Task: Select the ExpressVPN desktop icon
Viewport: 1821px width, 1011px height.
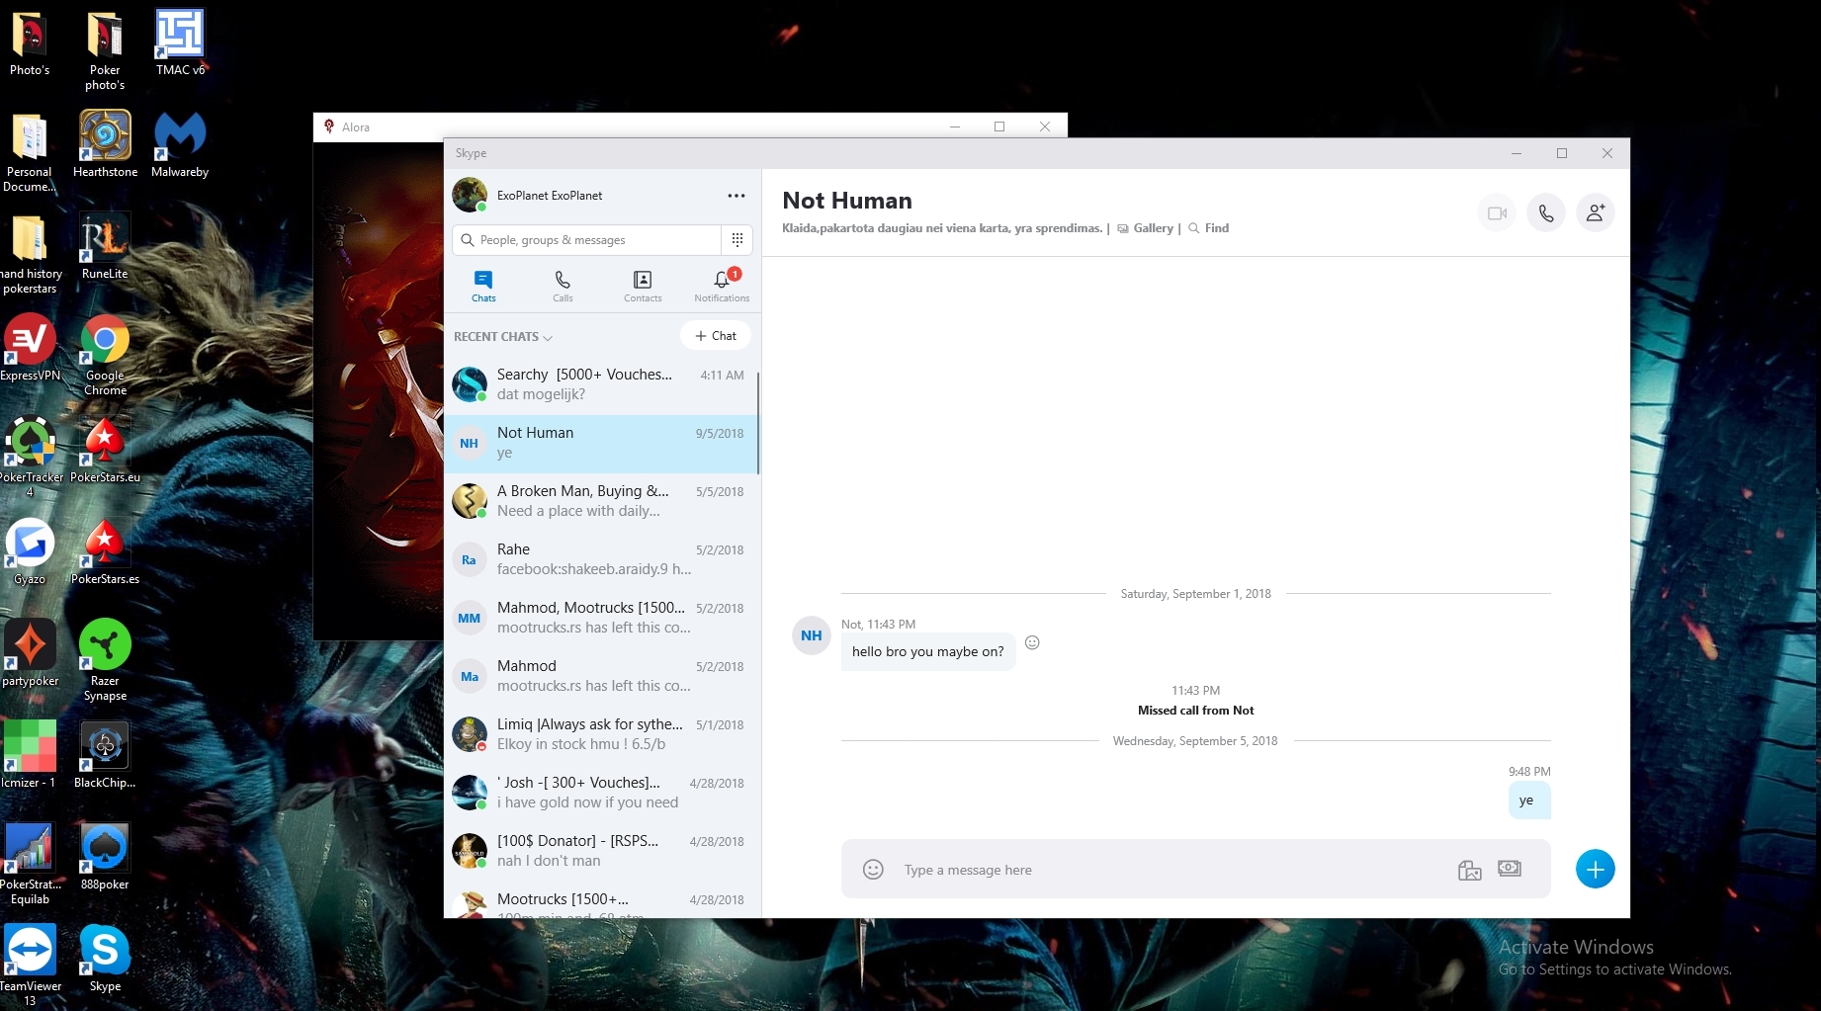Action: [x=30, y=348]
